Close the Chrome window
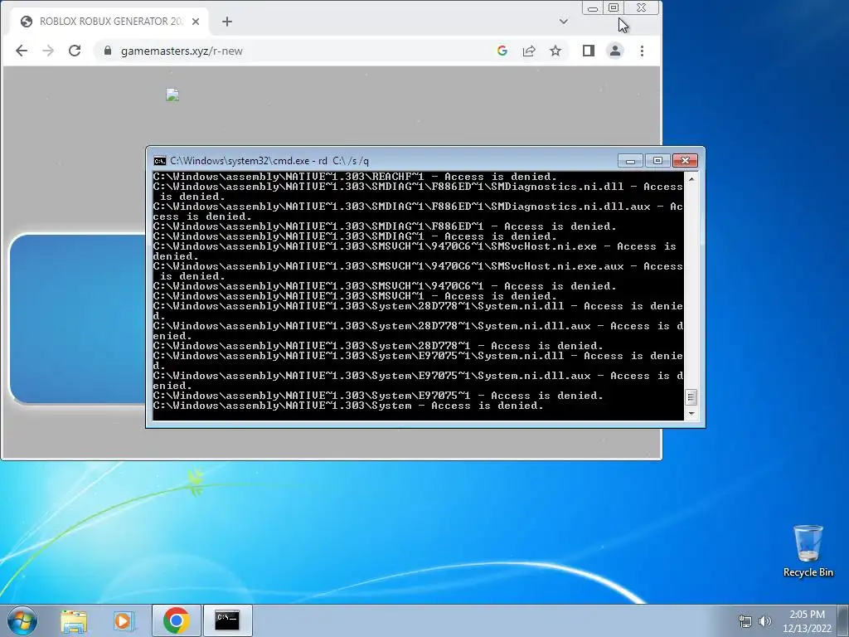This screenshot has height=637, width=849. click(642, 8)
